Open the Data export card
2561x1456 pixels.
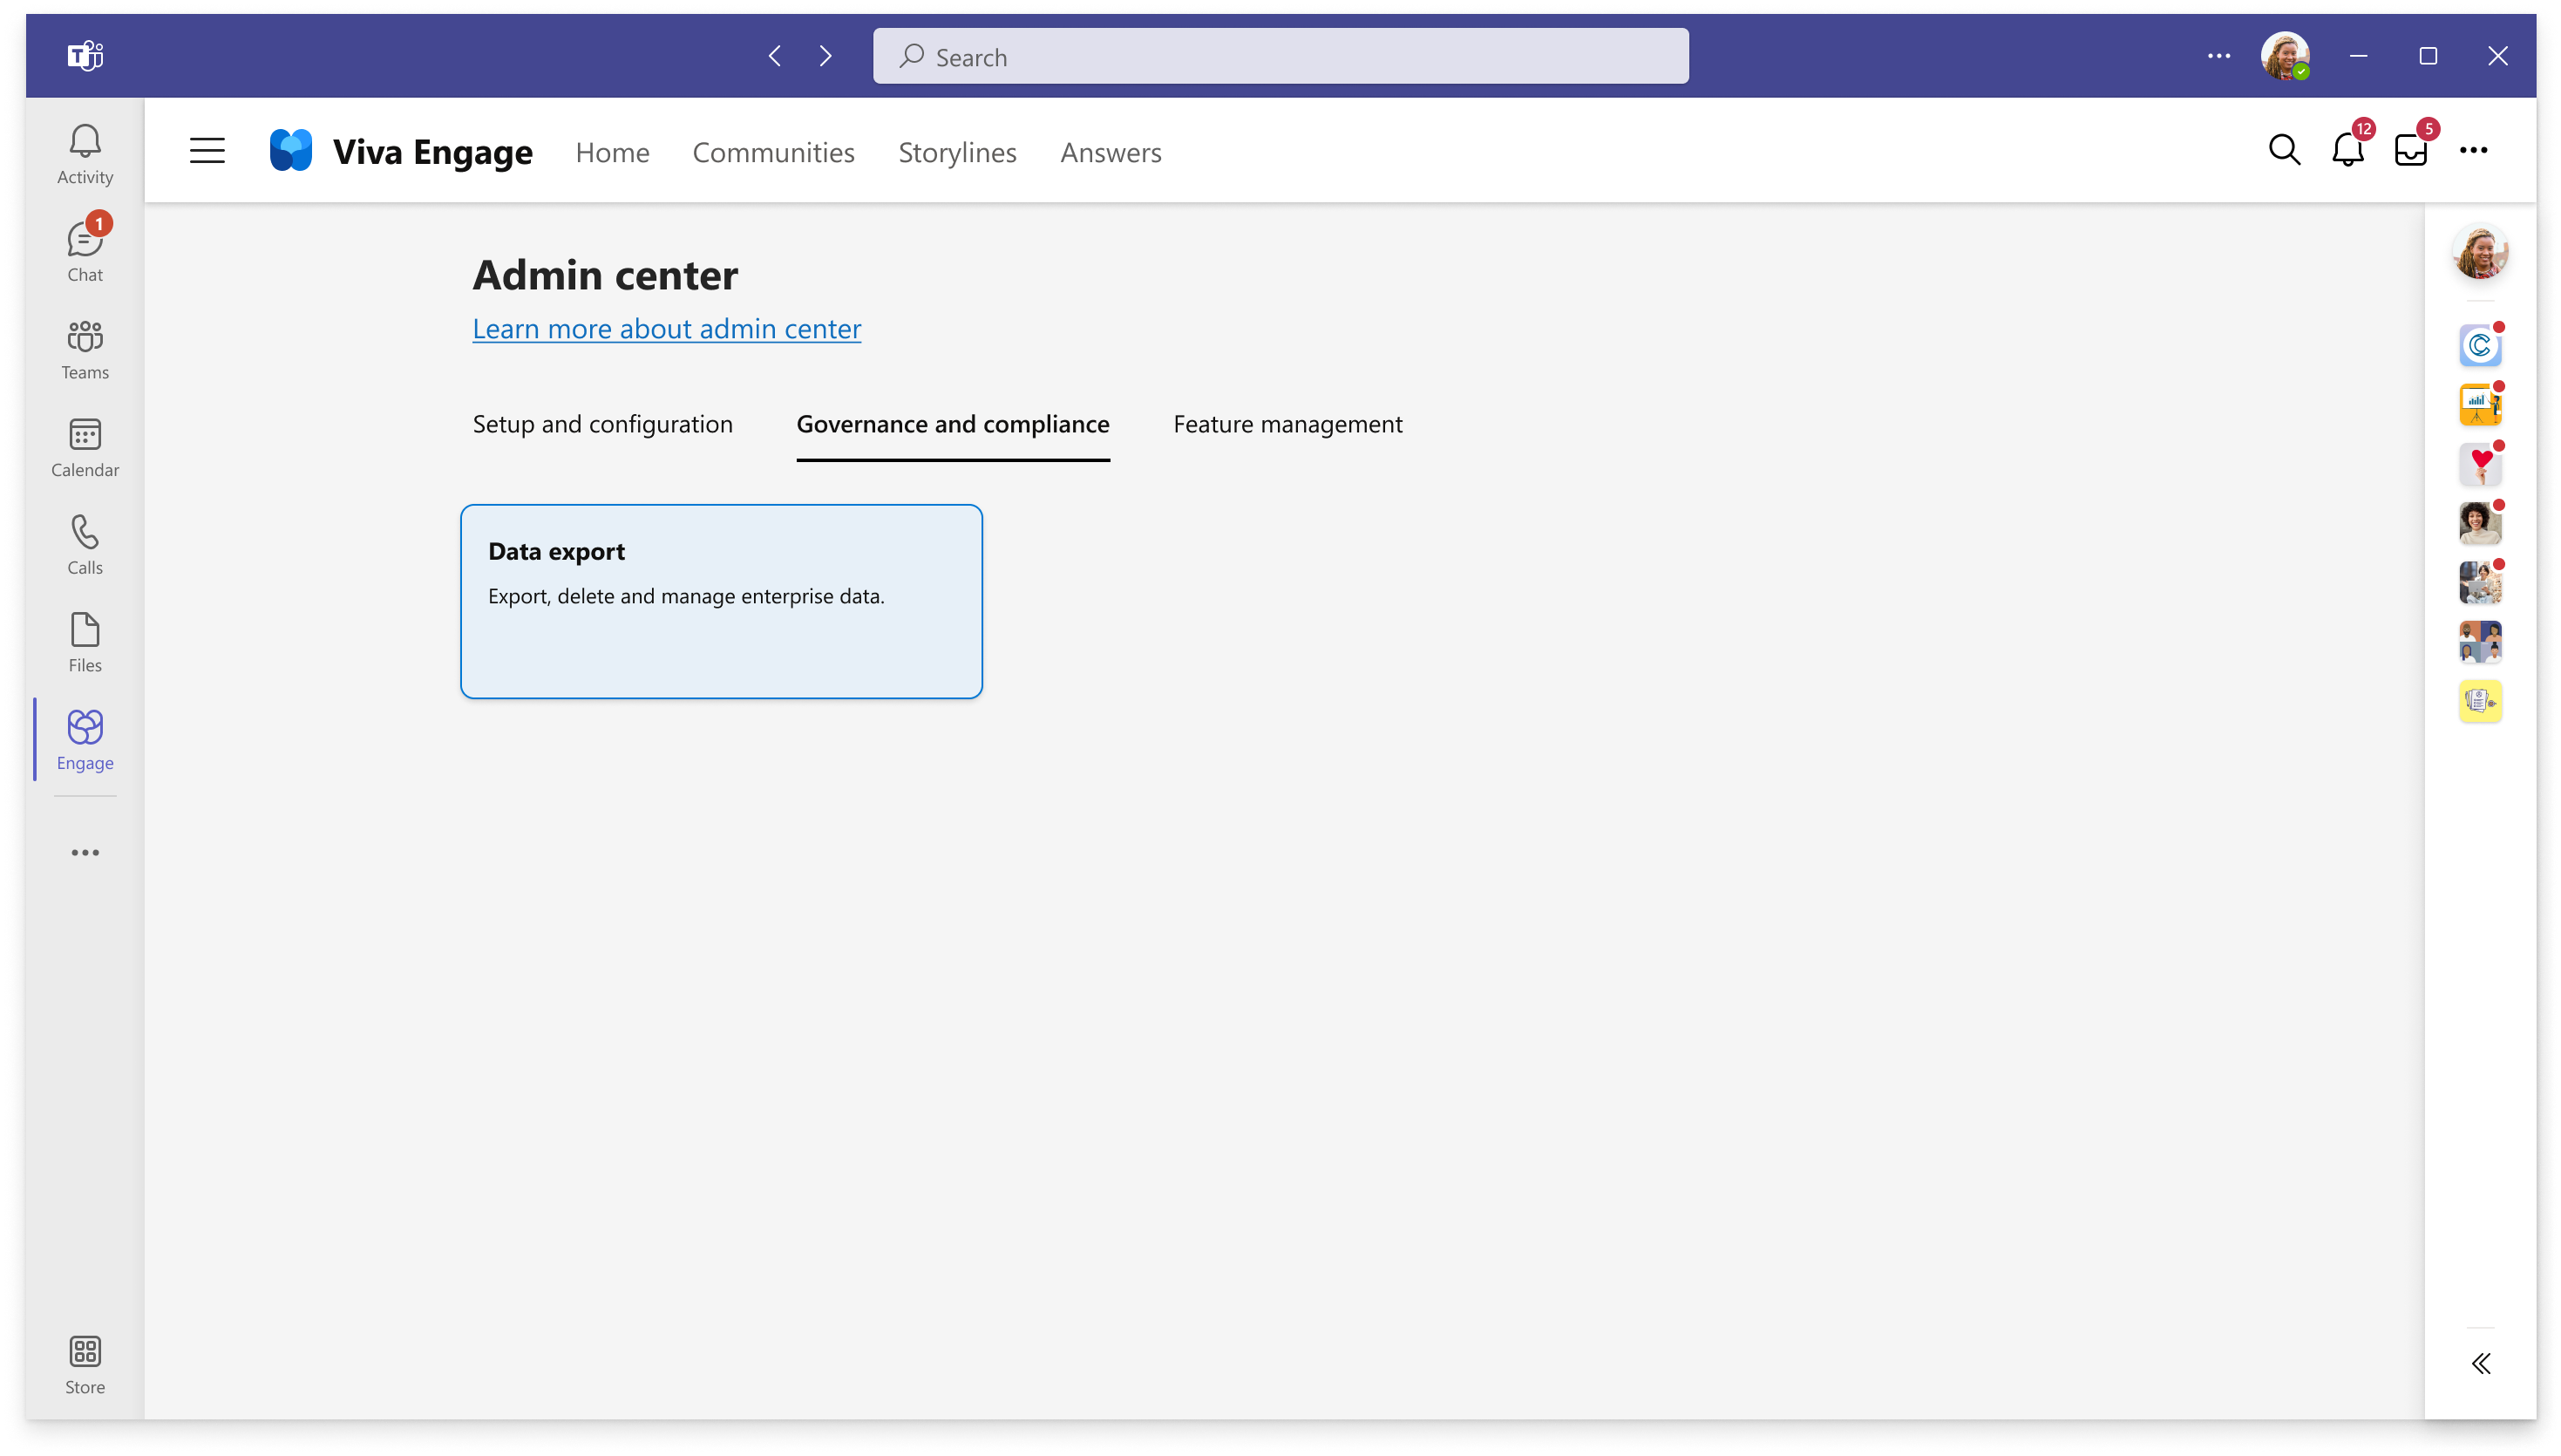click(x=721, y=600)
